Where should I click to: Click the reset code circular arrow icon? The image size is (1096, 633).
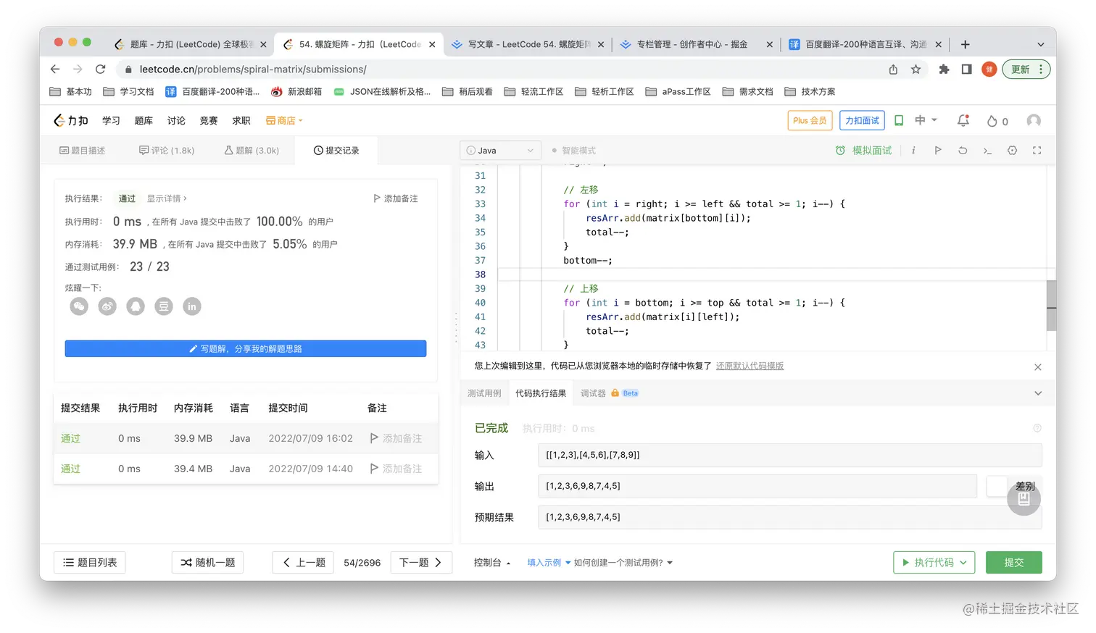(x=963, y=150)
